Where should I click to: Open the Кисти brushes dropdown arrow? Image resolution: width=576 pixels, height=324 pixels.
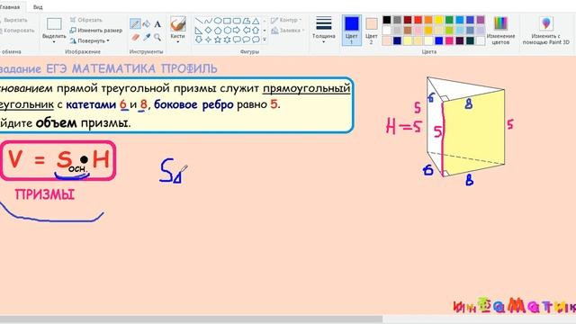coord(177,42)
